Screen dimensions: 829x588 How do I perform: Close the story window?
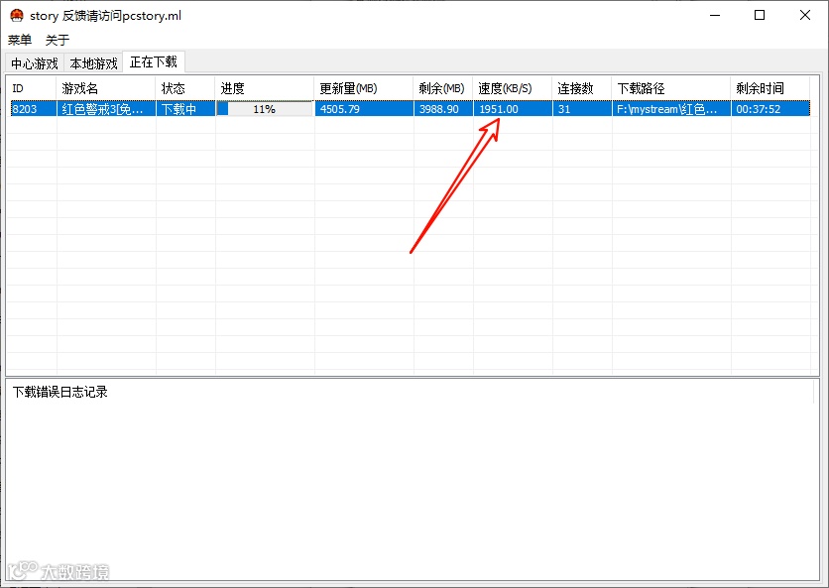804,15
